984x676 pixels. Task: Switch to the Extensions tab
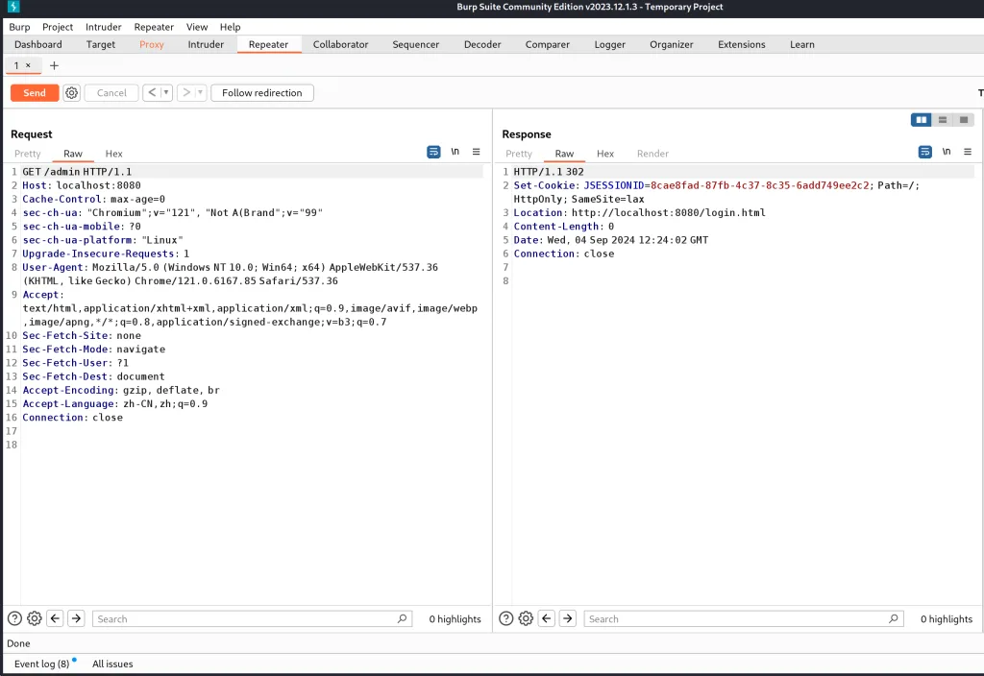(x=742, y=44)
